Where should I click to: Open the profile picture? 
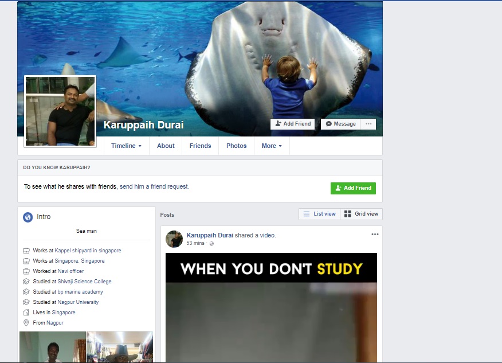(60, 111)
